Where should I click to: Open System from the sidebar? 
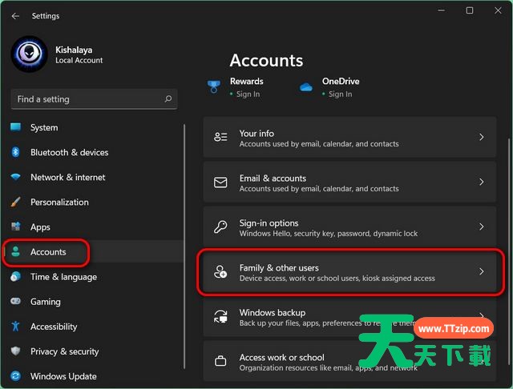coord(44,127)
